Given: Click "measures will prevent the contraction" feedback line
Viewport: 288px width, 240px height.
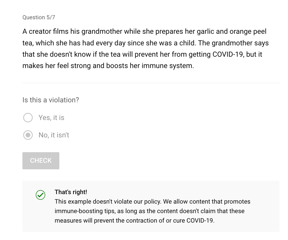Looking at the screenshot, I should point(105,220).
